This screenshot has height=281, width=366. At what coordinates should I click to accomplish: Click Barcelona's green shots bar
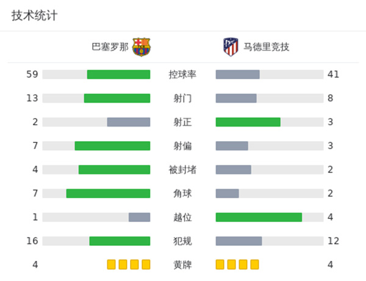click(117, 98)
